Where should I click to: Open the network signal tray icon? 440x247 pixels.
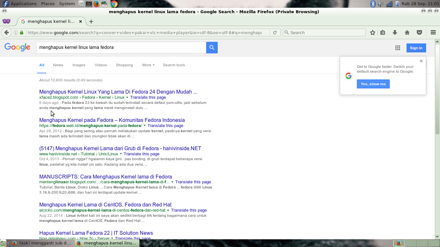click(389, 4)
